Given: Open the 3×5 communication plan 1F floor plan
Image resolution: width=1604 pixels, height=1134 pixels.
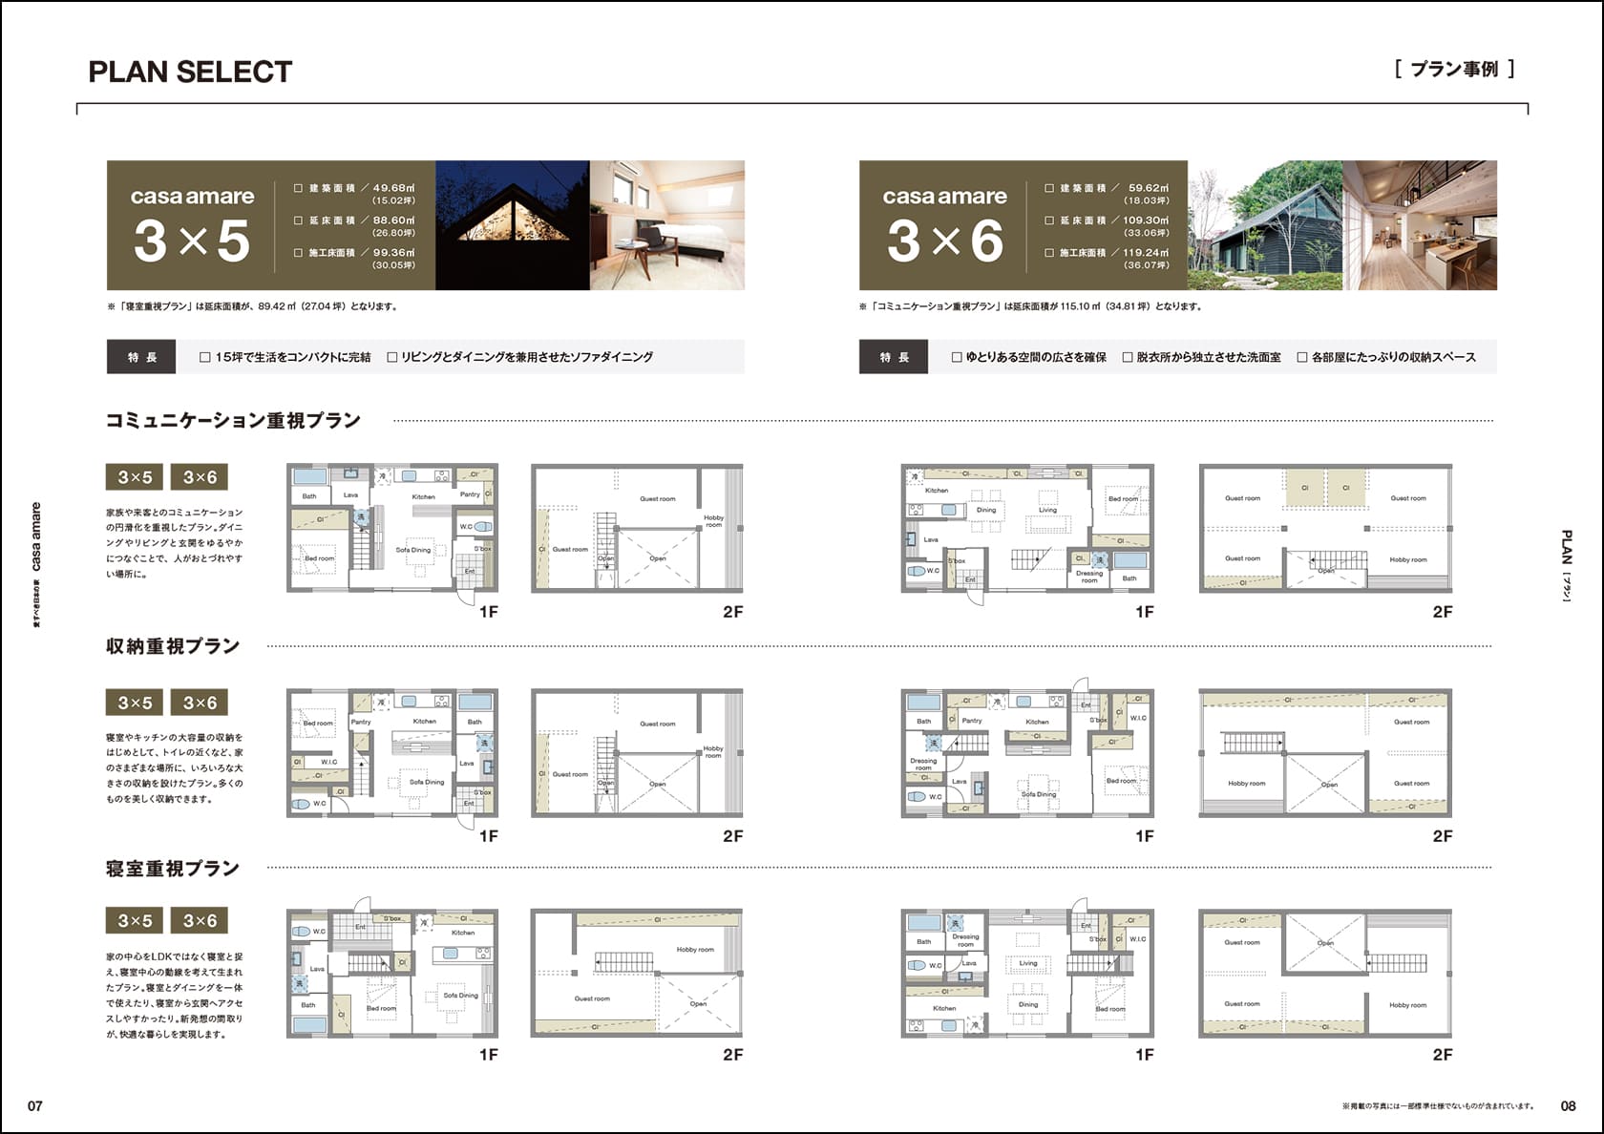Looking at the screenshot, I should point(392,533).
